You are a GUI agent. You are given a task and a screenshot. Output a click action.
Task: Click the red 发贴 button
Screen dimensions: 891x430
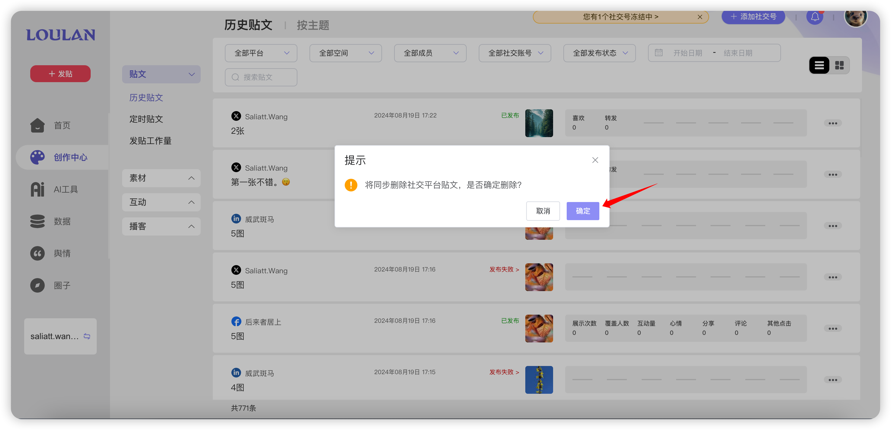(x=60, y=74)
